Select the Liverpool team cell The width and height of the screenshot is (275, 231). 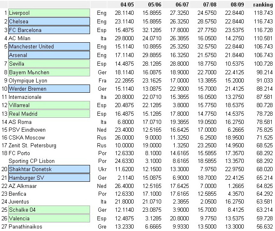tap(49, 13)
